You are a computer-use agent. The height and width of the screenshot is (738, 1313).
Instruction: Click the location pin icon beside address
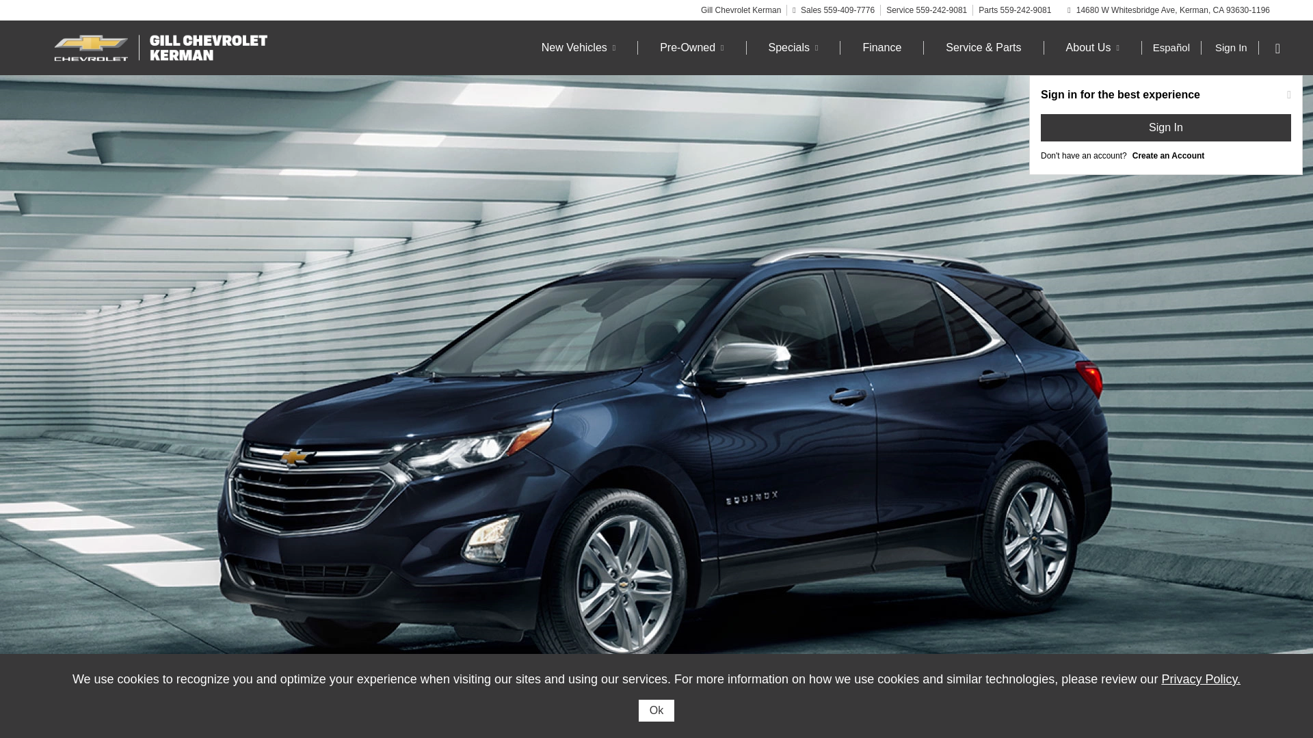tap(1069, 10)
